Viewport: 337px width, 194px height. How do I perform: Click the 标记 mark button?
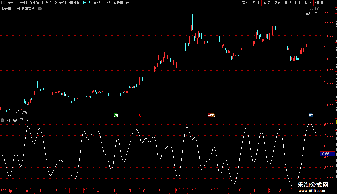(308, 3)
